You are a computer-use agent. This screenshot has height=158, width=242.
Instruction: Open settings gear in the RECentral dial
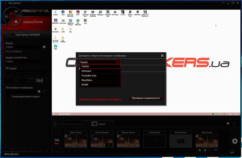[x=6, y=16]
